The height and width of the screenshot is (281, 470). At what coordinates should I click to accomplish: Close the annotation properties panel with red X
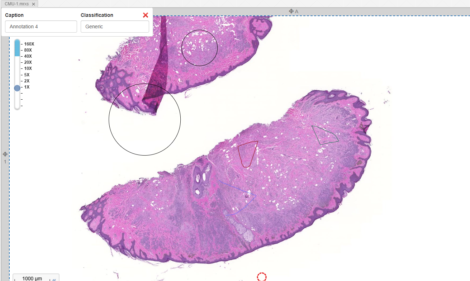tap(145, 15)
